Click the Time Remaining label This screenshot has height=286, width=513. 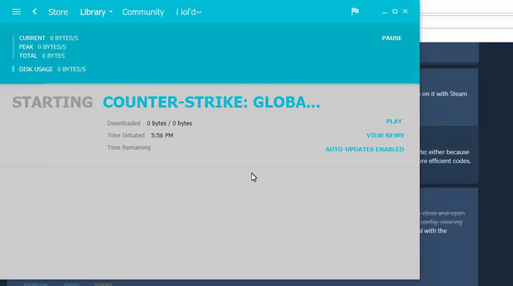[x=129, y=147]
